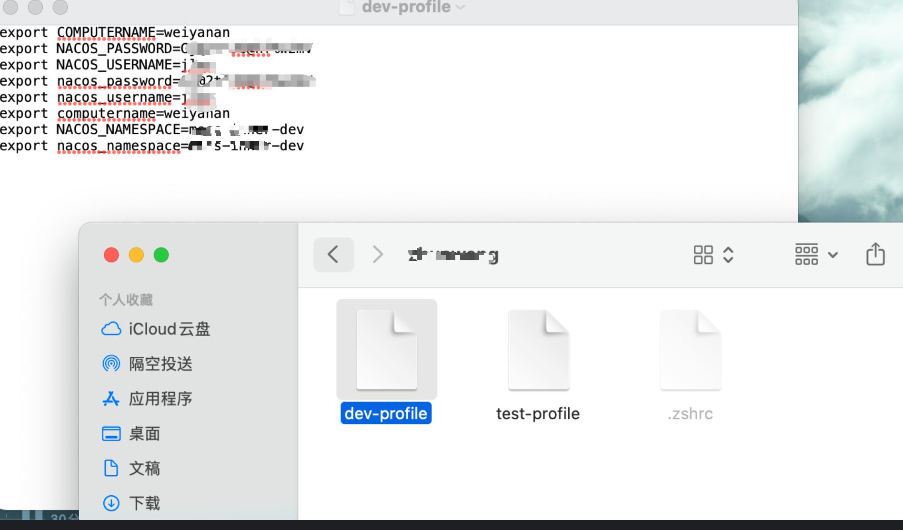
Task: Select the test-profile file
Action: [x=538, y=350]
